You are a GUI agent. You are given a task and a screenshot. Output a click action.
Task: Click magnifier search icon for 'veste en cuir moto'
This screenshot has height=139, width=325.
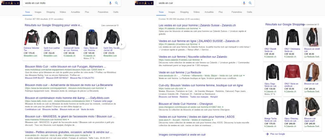[x=116, y=3]
